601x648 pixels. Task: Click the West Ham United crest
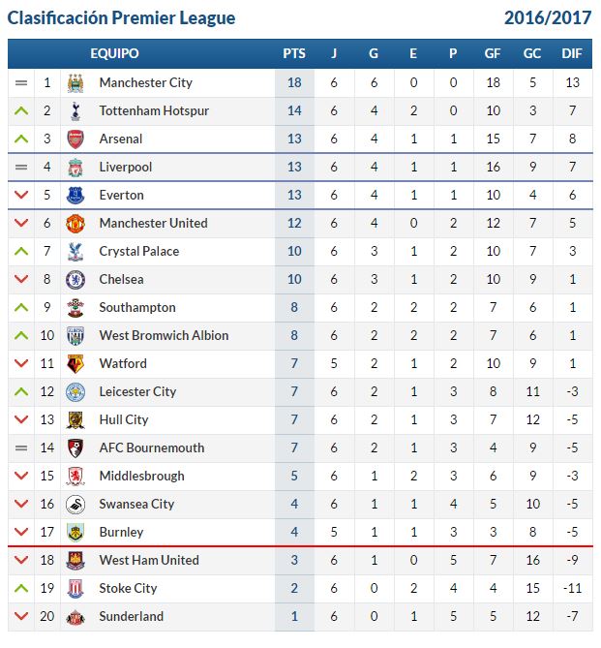[75, 561]
